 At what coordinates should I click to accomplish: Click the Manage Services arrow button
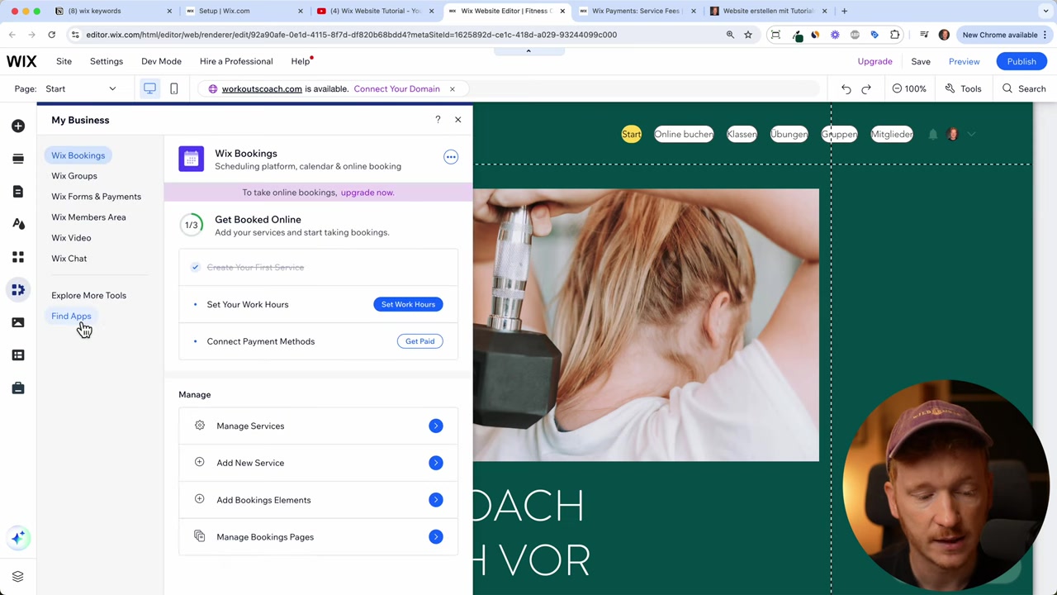point(436,426)
